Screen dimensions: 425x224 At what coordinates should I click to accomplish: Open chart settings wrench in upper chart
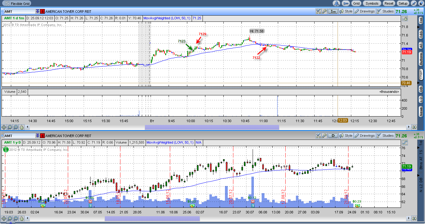point(324,12)
